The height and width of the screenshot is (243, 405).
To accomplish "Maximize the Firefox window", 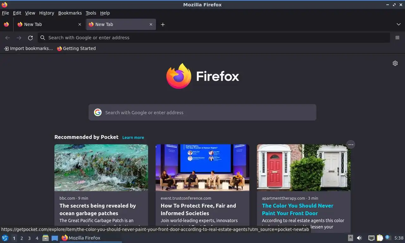I will pos(394,5).
